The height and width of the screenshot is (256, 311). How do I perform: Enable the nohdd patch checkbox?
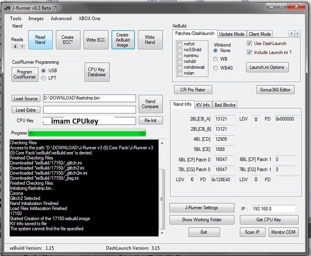pos(180,61)
